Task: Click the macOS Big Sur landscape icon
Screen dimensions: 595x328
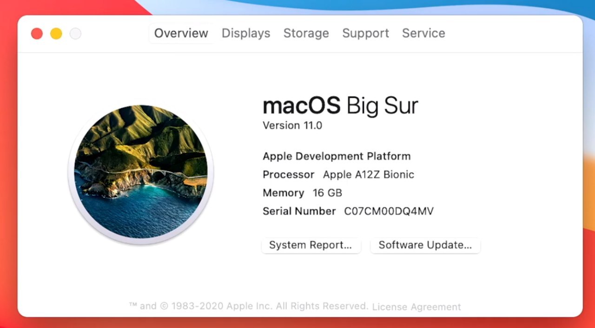Action: (141, 172)
